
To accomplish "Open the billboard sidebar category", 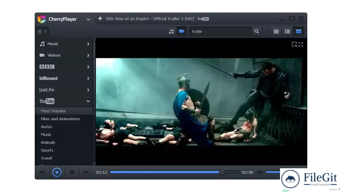I will [x=64, y=78].
